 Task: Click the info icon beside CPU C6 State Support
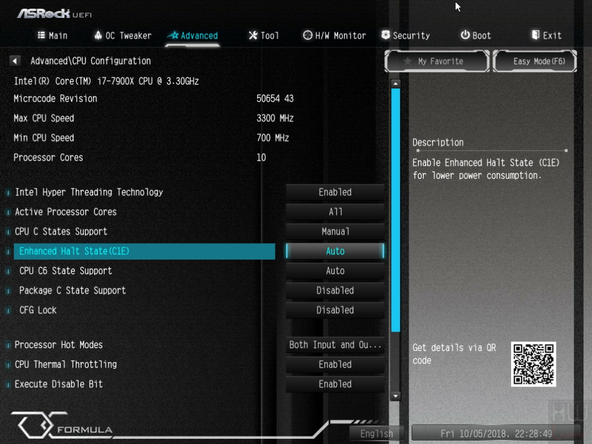tap(8, 271)
